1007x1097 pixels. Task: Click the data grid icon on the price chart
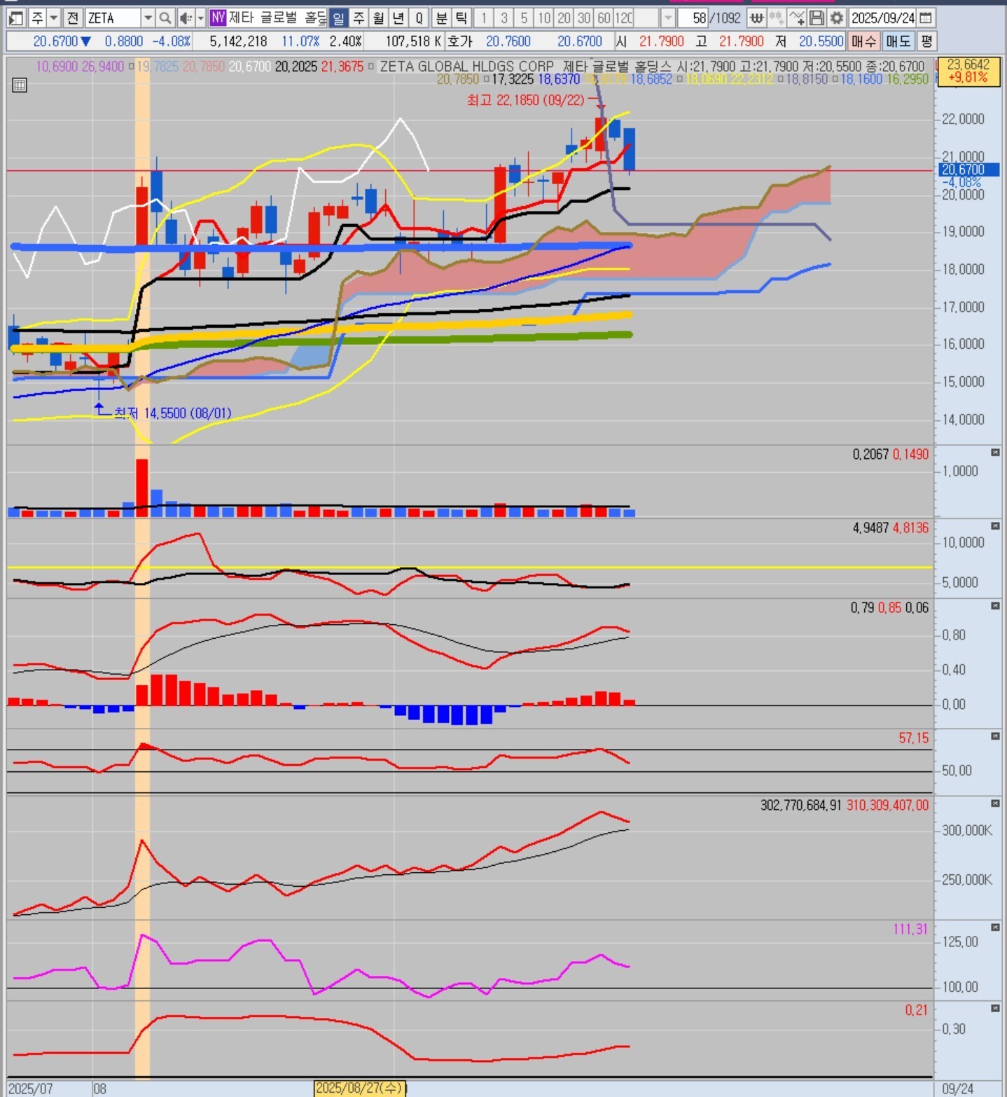click(x=20, y=85)
